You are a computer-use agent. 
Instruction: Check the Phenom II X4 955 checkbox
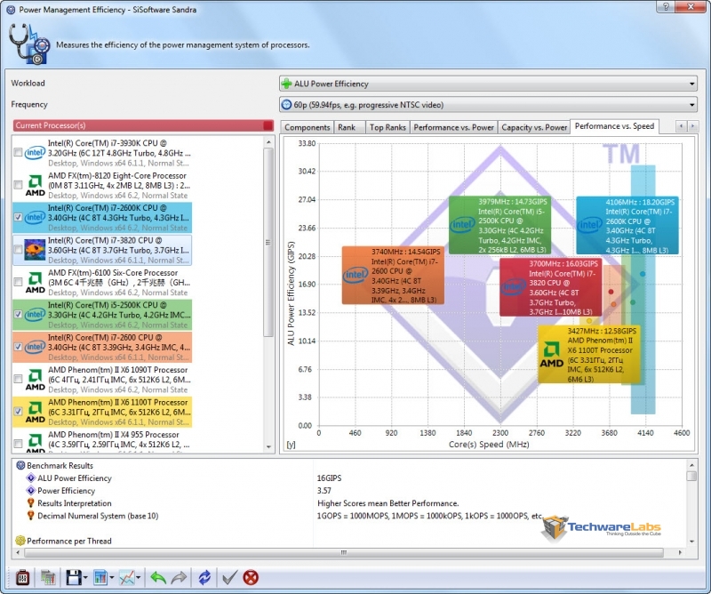click(18, 444)
